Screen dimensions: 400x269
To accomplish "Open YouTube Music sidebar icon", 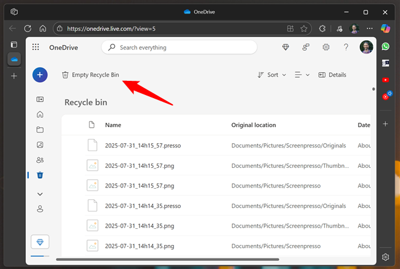I will 386,96.
